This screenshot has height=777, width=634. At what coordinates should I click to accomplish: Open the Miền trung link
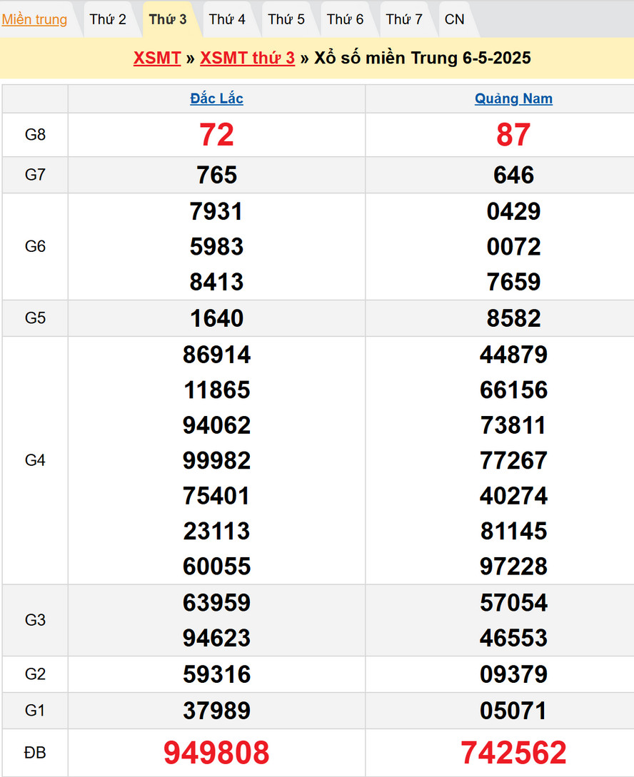click(x=34, y=19)
